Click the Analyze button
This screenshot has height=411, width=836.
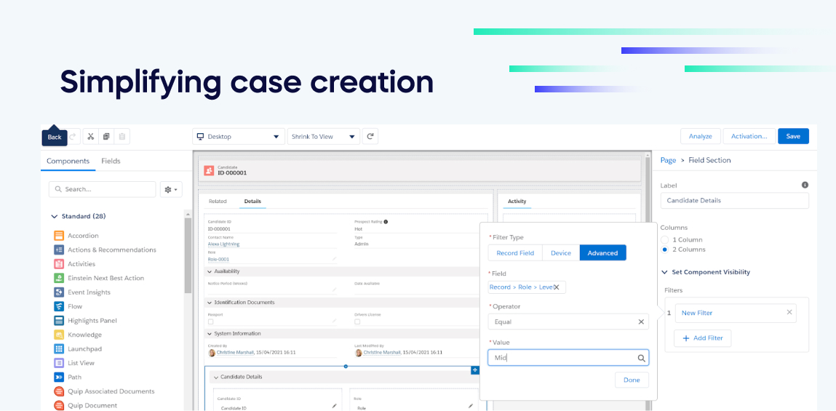701,137
